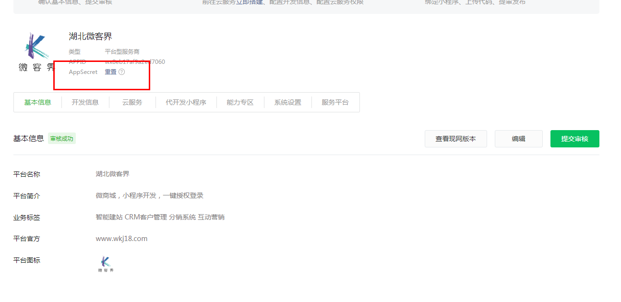This screenshot has height=302, width=621.
Task: Click the 平台简介 field label
Action: [27, 196]
